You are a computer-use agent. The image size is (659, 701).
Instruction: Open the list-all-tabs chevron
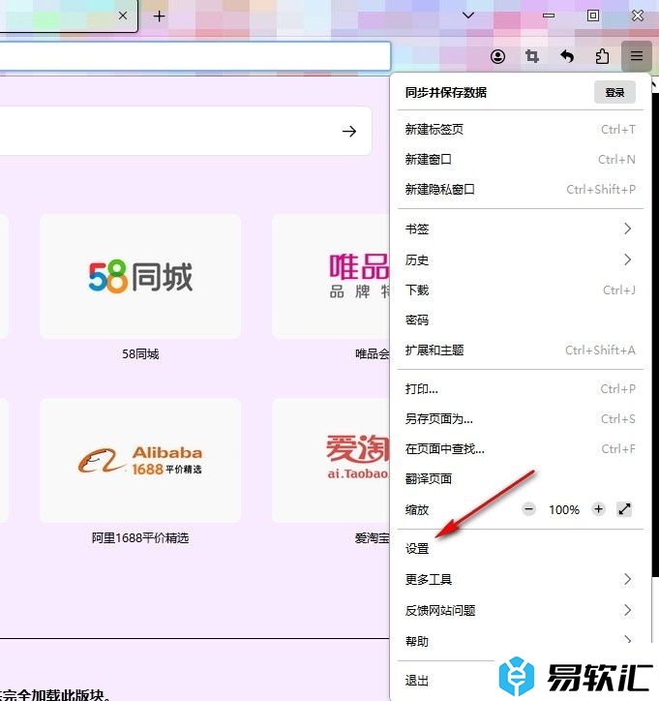pyautogui.click(x=468, y=15)
